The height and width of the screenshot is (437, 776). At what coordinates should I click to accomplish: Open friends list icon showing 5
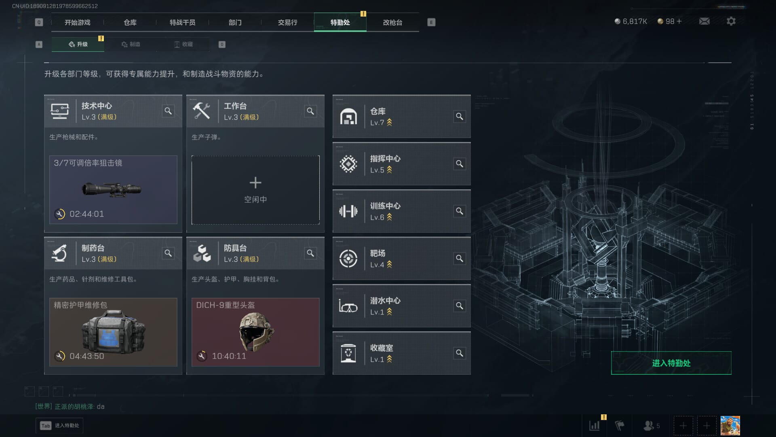[x=652, y=426]
